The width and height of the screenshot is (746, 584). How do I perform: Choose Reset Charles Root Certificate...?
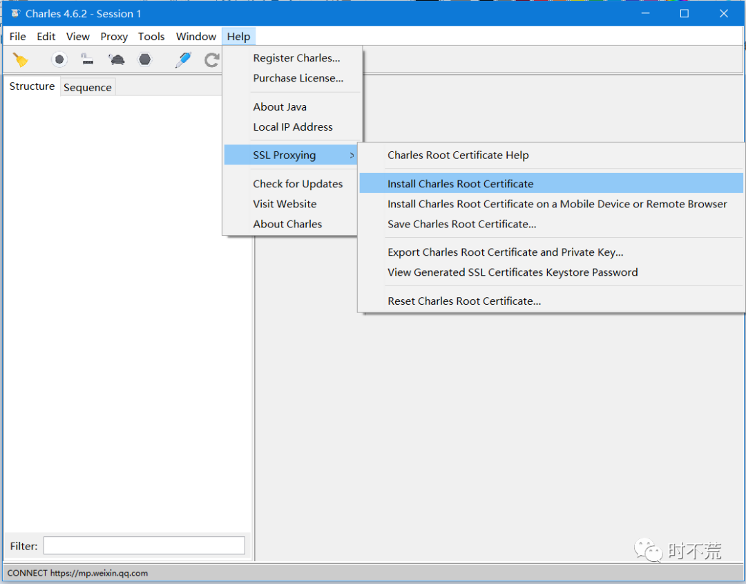[551, 301]
